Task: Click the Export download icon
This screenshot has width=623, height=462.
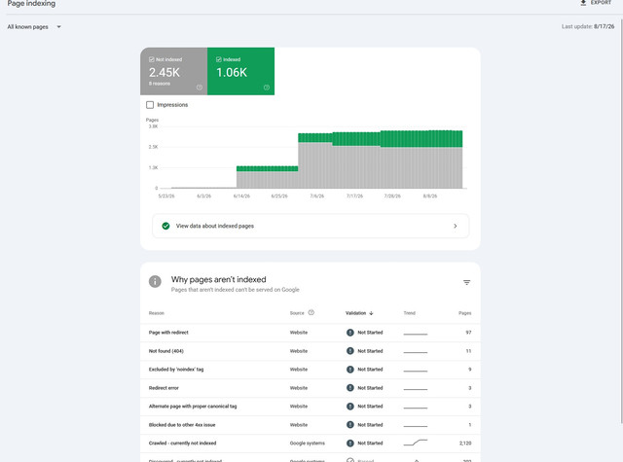Action: pyautogui.click(x=583, y=3)
